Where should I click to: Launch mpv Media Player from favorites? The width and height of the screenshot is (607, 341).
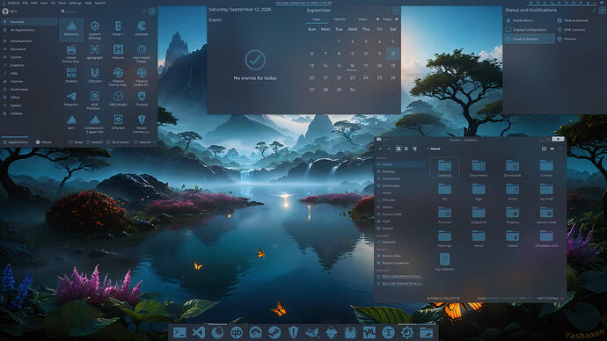pos(142,53)
